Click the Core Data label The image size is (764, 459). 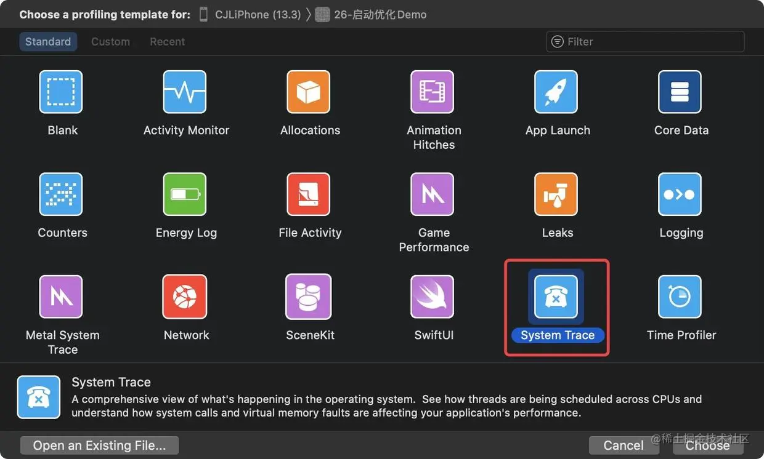click(681, 130)
